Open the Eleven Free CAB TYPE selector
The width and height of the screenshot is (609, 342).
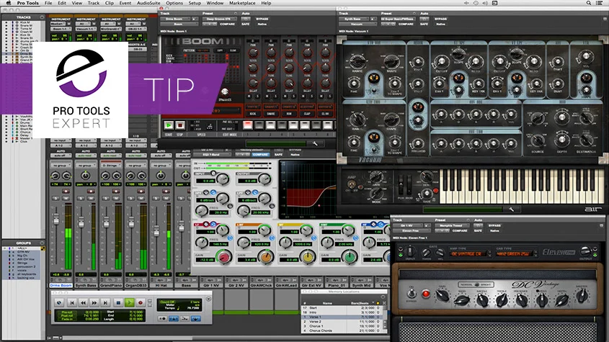click(514, 254)
